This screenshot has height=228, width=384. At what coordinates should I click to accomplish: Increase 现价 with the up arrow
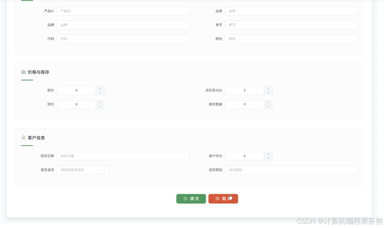100,102
